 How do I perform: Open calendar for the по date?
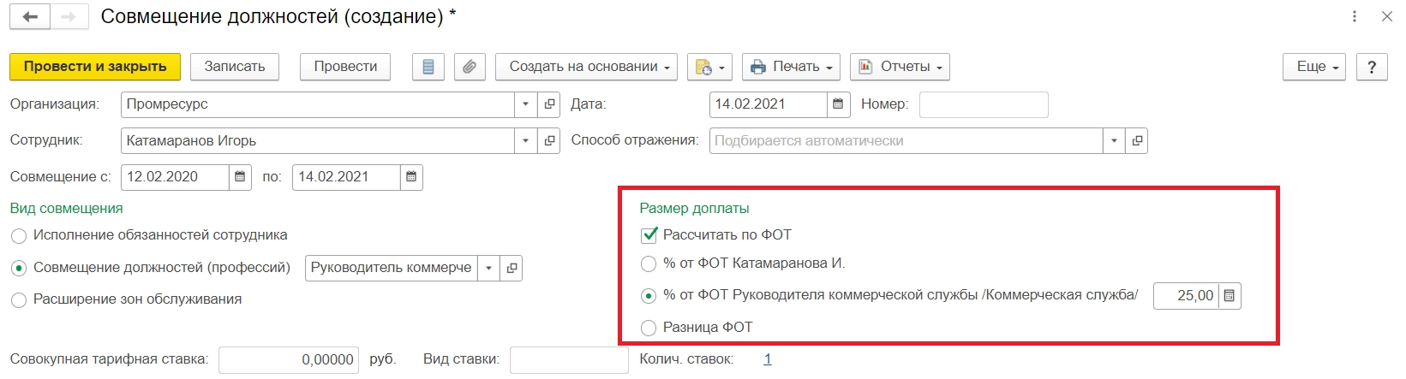pyautogui.click(x=411, y=177)
